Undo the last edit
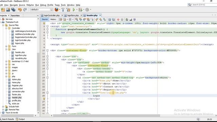The width and height of the screenshot is (217, 122). [x=20, y=9]
